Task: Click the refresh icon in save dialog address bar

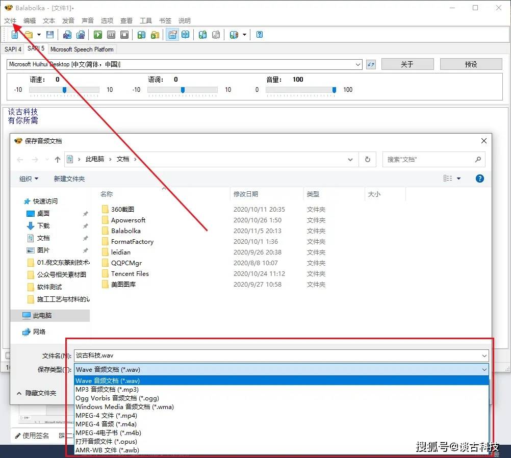Action: [x=367, y=159]
